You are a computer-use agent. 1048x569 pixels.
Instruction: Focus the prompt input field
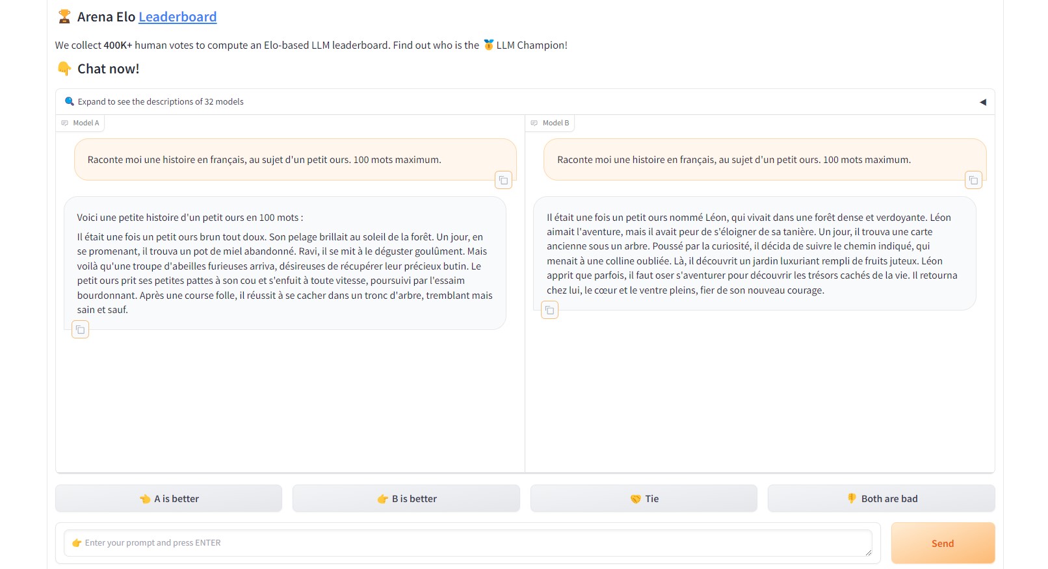point(468,543)
